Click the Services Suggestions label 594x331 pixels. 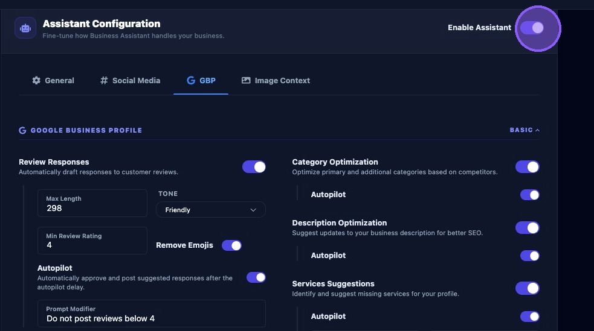click(333, 283)
